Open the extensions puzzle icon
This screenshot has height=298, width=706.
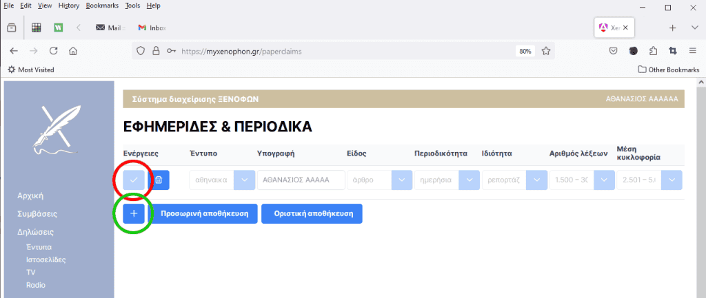pyautogui.click(x=653, y=51)
